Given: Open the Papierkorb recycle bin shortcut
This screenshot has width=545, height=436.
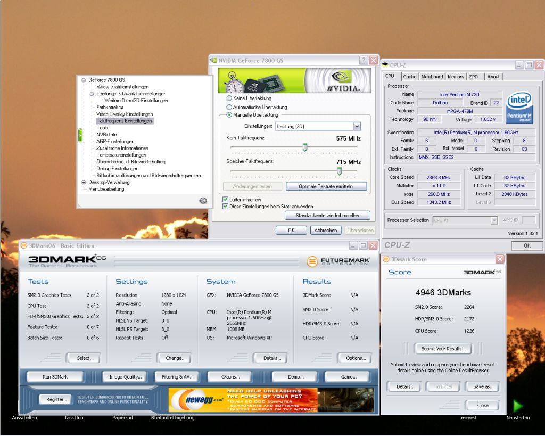Looking at the screenshot, I should tap(123, 418).
